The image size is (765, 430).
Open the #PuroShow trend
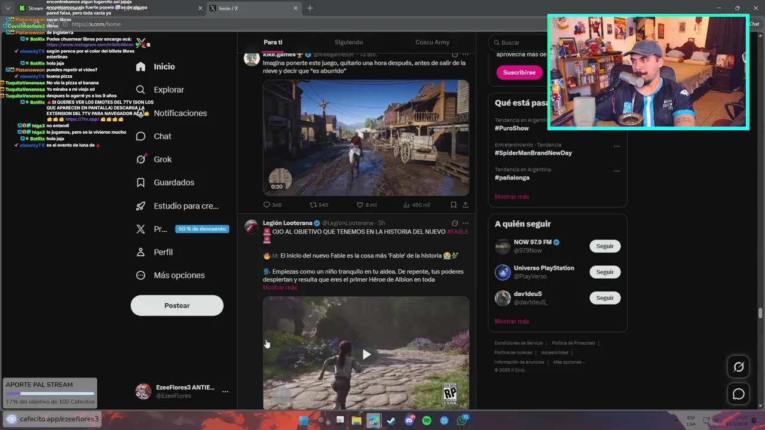(x=512, y=128)
